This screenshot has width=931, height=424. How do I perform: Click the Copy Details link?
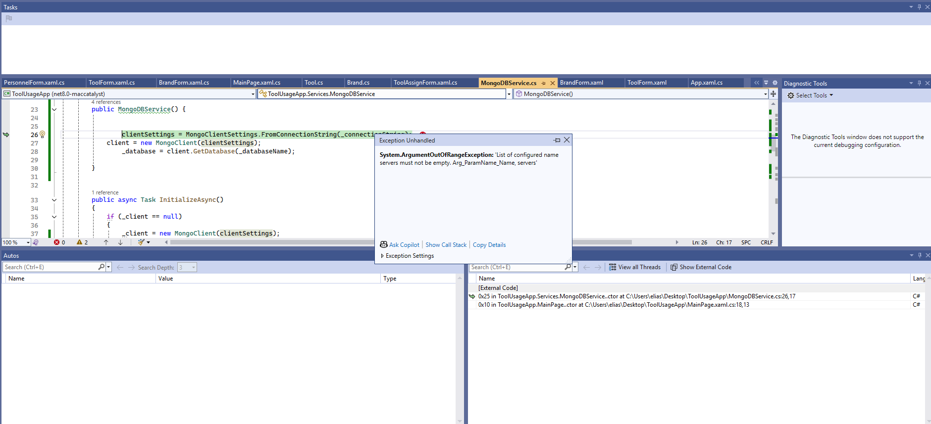489,245
